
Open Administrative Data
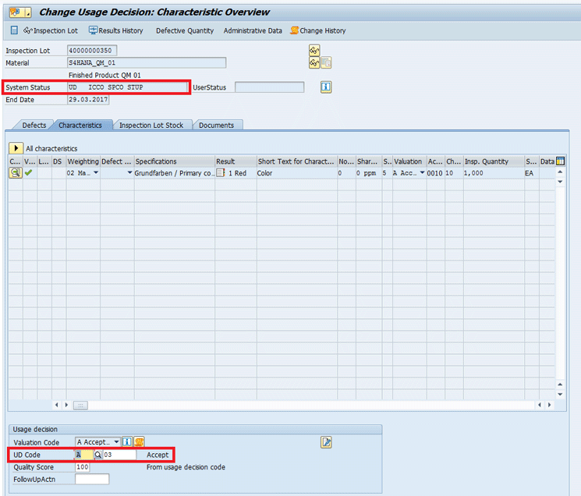click(253, 30)
